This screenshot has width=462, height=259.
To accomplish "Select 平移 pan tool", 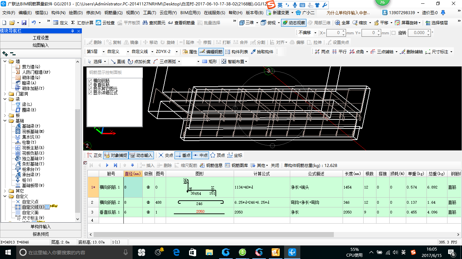I will pos(381,23).
